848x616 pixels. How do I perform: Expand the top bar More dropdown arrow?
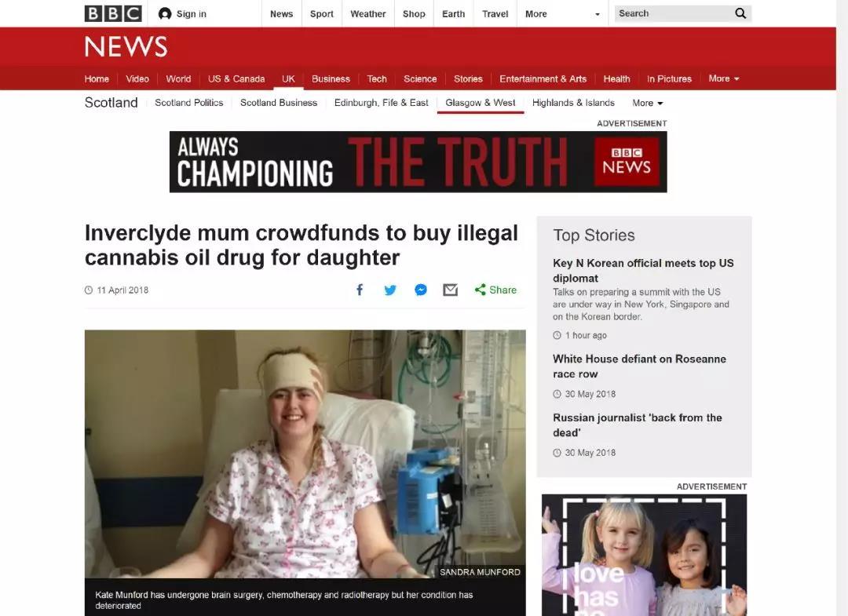(x=597, y=15)
